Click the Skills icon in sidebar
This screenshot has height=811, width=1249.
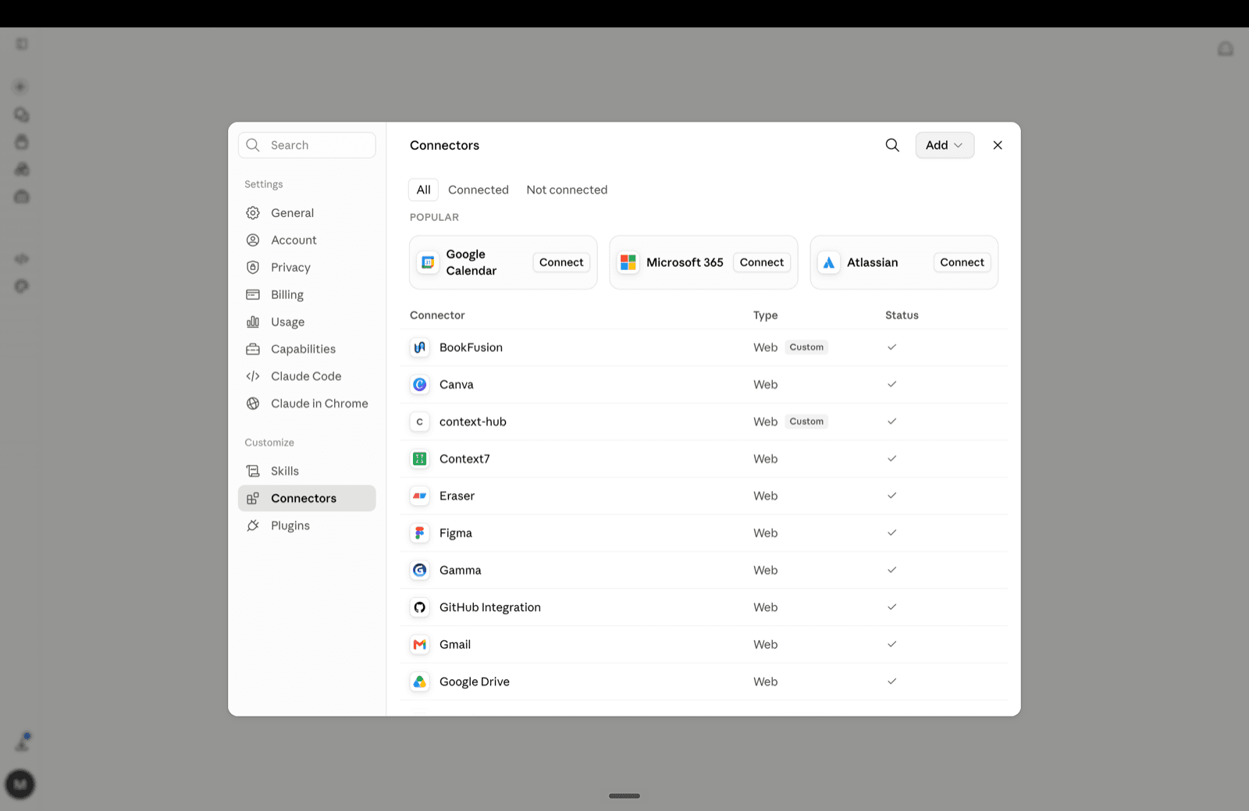(253, 471)
